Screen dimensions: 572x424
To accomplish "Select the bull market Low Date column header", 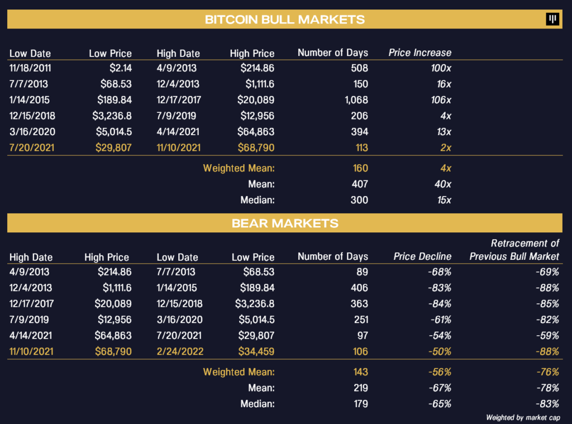I will click(x=30, y=53).
